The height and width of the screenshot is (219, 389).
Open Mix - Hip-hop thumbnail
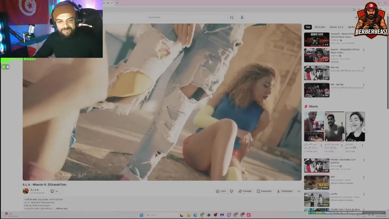pos(317,90)
